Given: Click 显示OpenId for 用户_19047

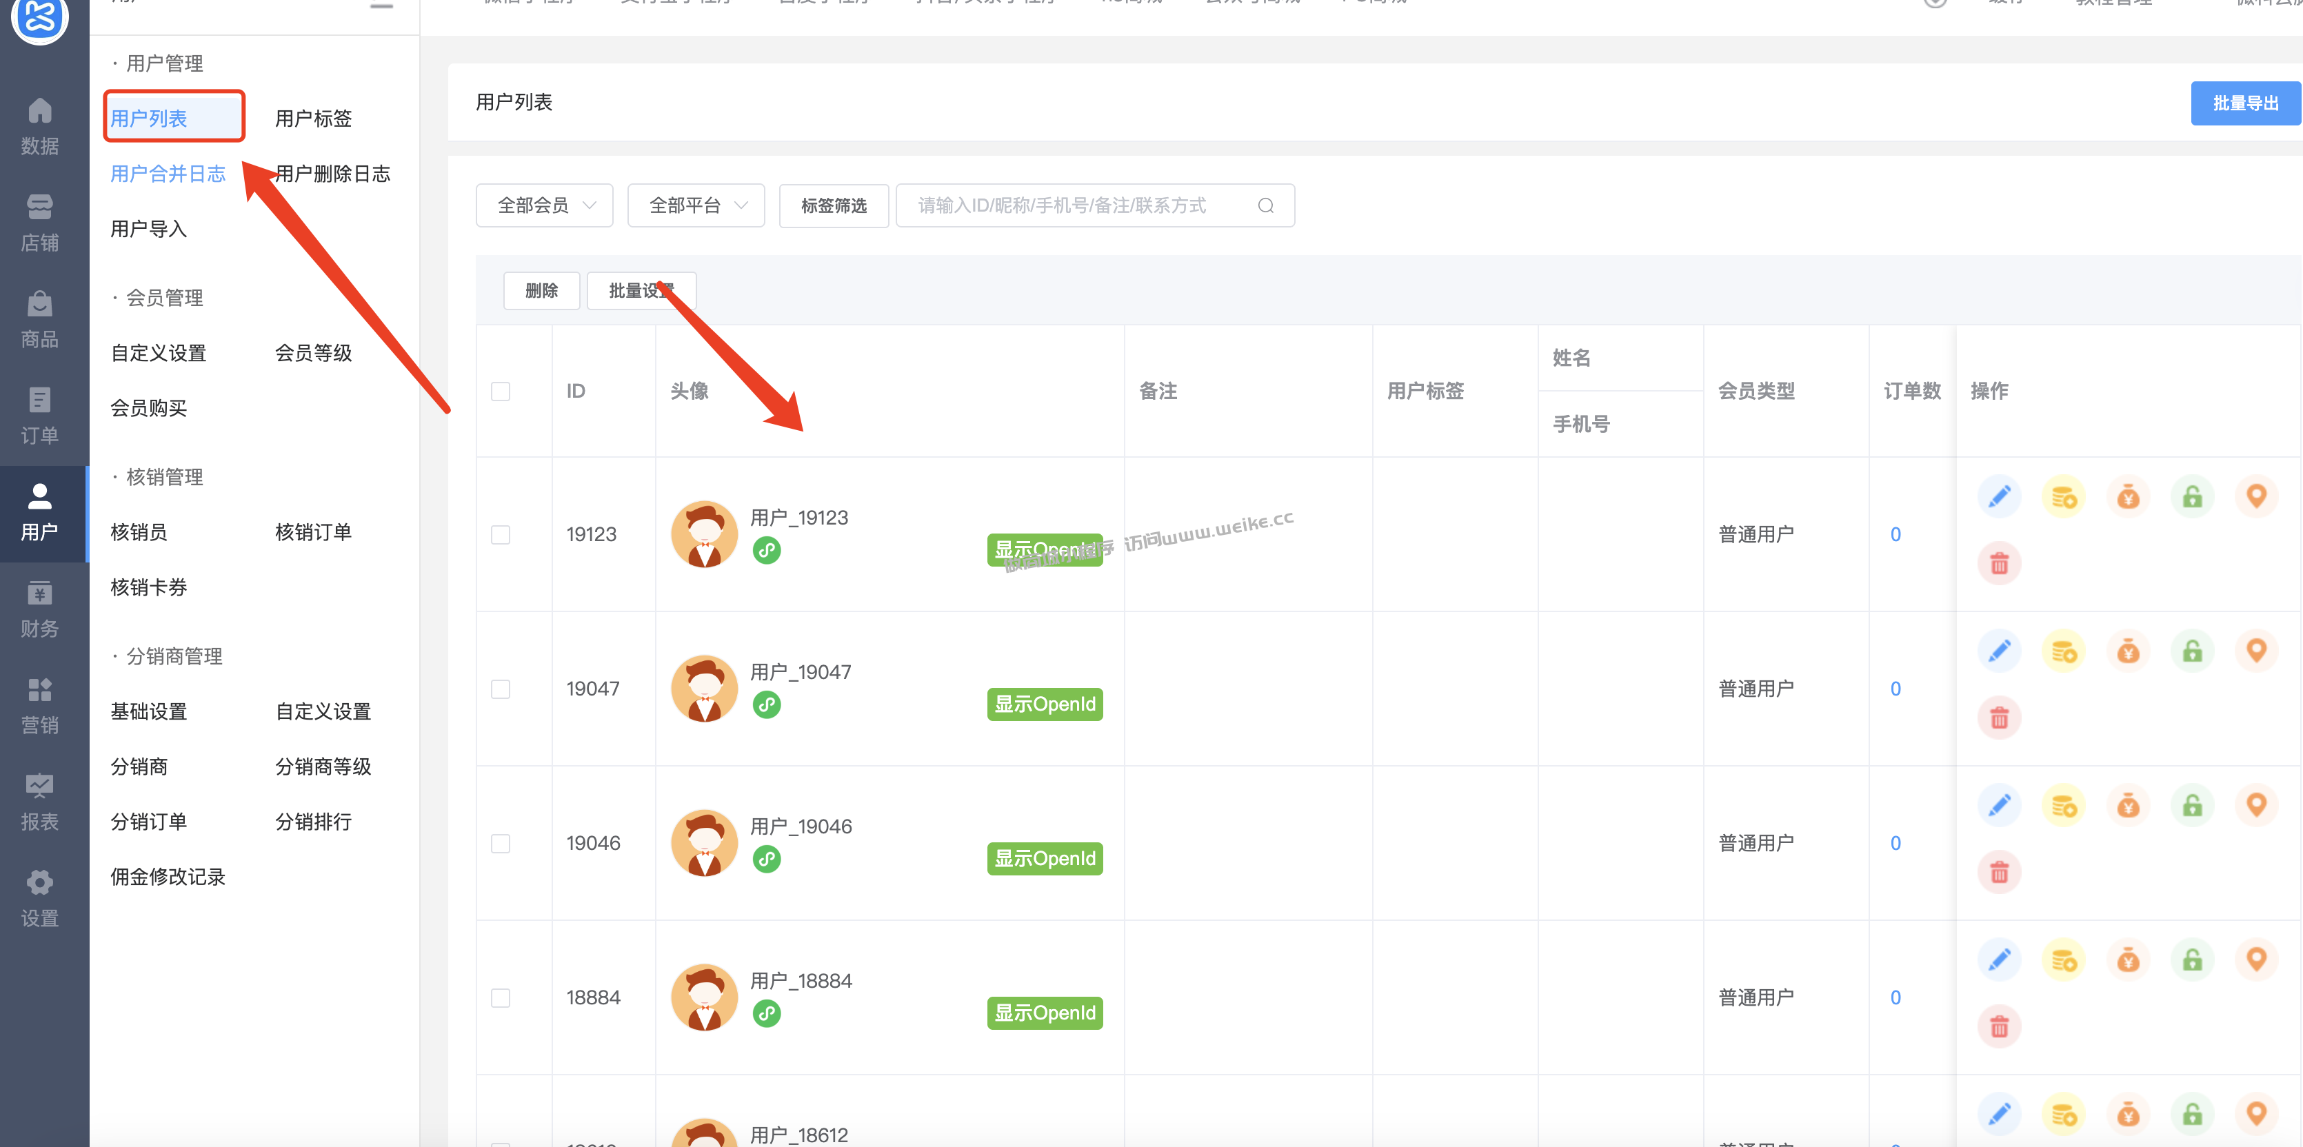Looking at the screenshot, I should pos(1044,704).
